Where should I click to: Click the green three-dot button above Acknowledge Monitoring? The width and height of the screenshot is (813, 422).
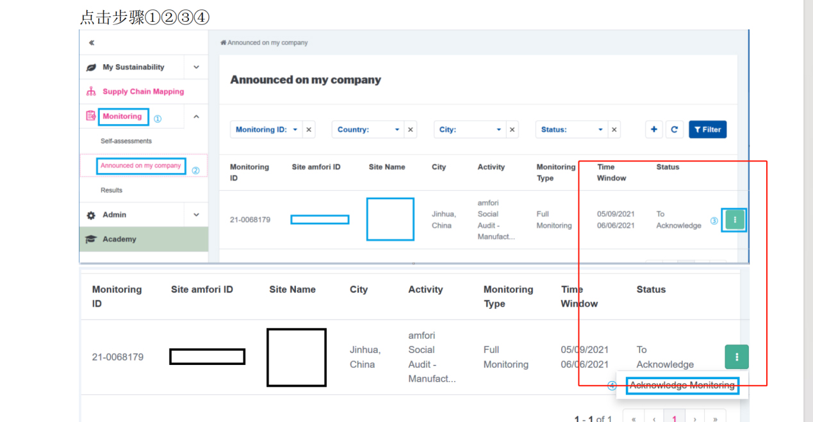(x=737, y=357)
